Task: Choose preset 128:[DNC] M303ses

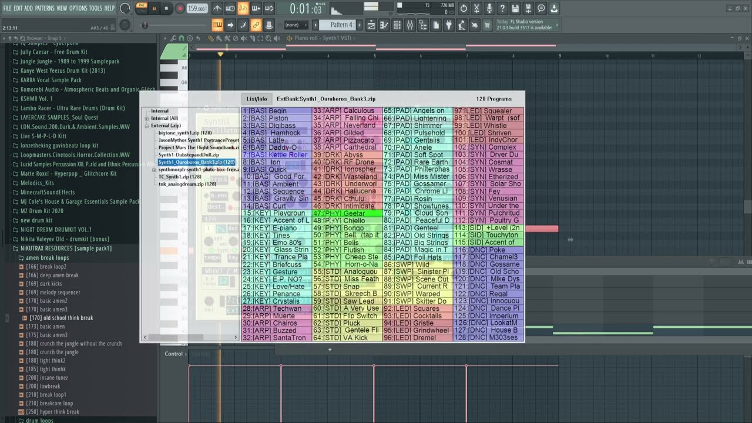Action: pyautogui.click(x=488, y=338)
